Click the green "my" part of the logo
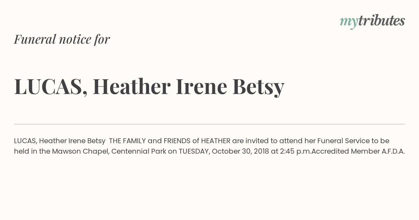This screenshot has width=419, height=220. point(348,22)
